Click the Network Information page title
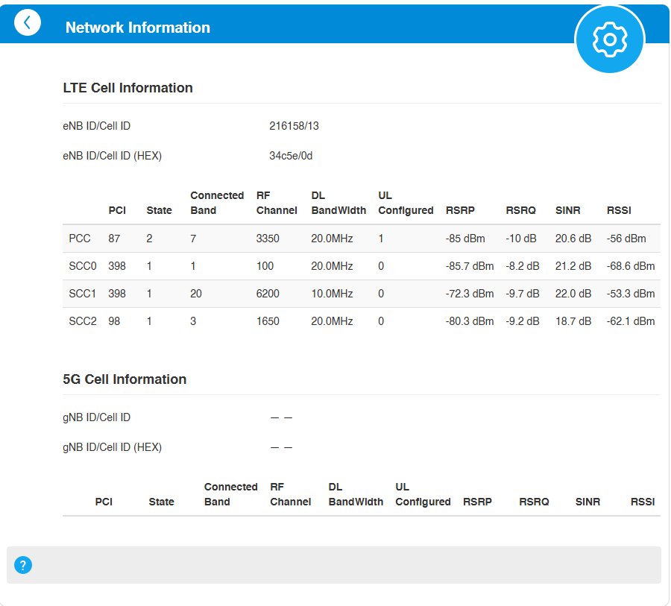Viewport: 671px width, 606px height. [x=138, y=28]
